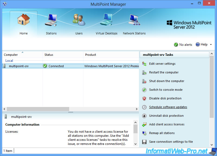Click the Licenses: label
Image resolution: width=217 pixels, height=156 pixels.
12,132
